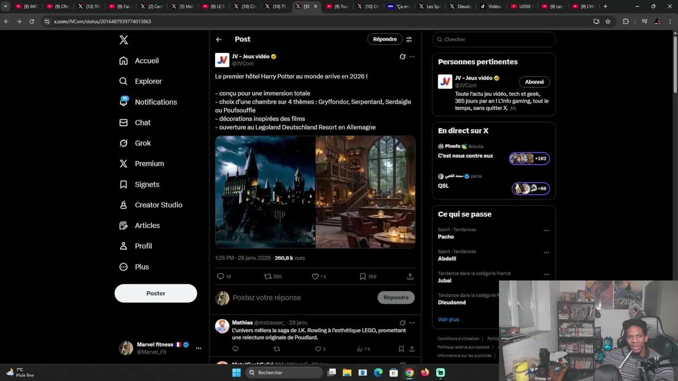Open the browser extensions puzzle icon
Image resolution: width=678 pixels, height=381 pixels.
pyautogui.click(x=626, y=21)
